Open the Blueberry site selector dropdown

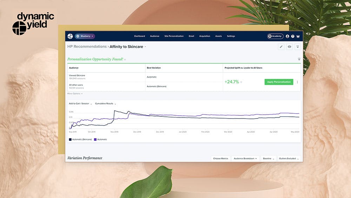click(85, 36)
